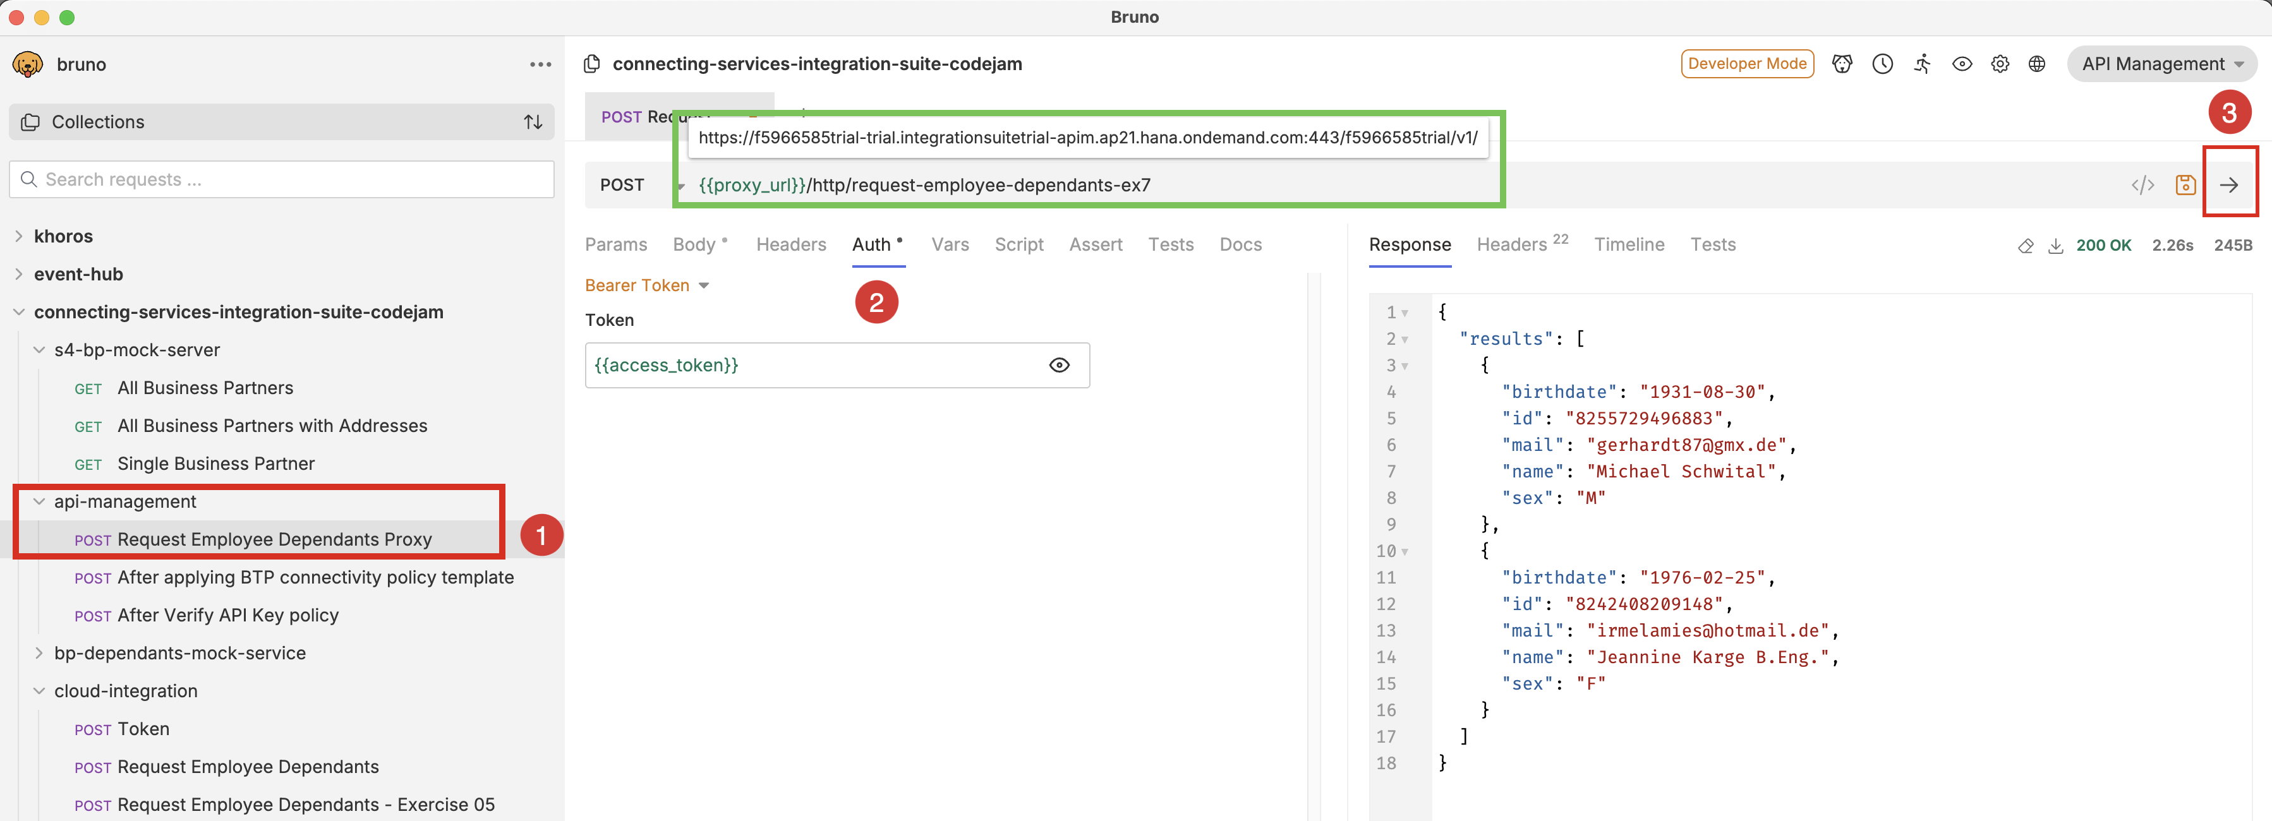
Task: Collapse the s4-bp-mock-server folder
Action: [39, 350]
